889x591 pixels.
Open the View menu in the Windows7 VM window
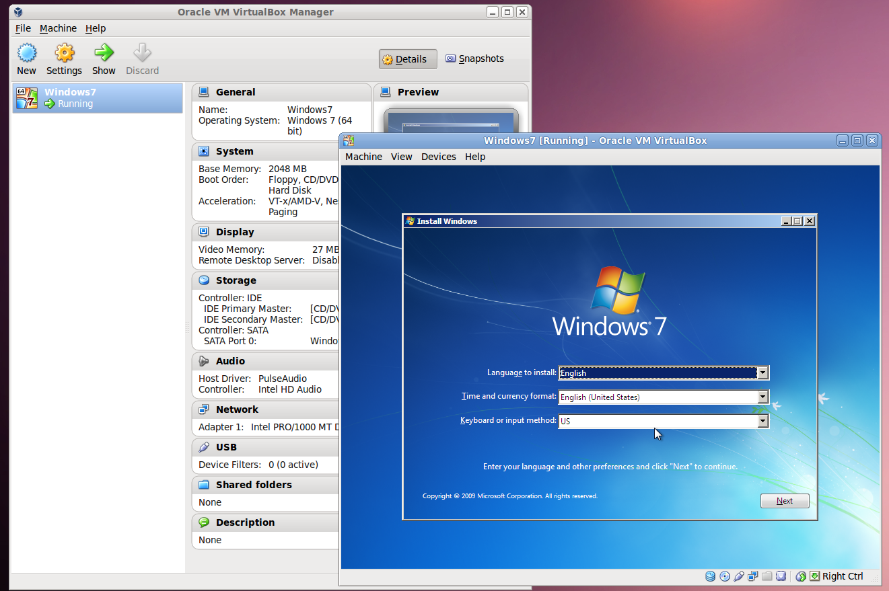click(x=402, y=157)
